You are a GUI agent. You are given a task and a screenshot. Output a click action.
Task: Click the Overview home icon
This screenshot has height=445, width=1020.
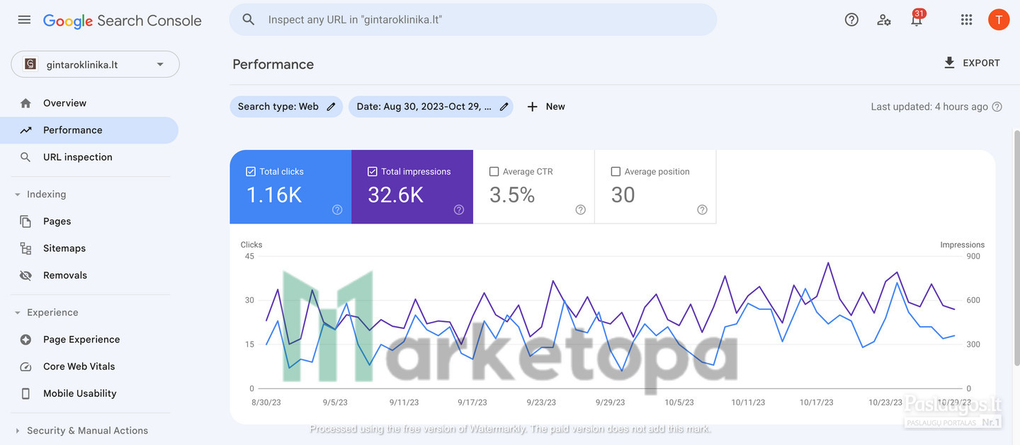pyautogui.click(x=26, y=103)
